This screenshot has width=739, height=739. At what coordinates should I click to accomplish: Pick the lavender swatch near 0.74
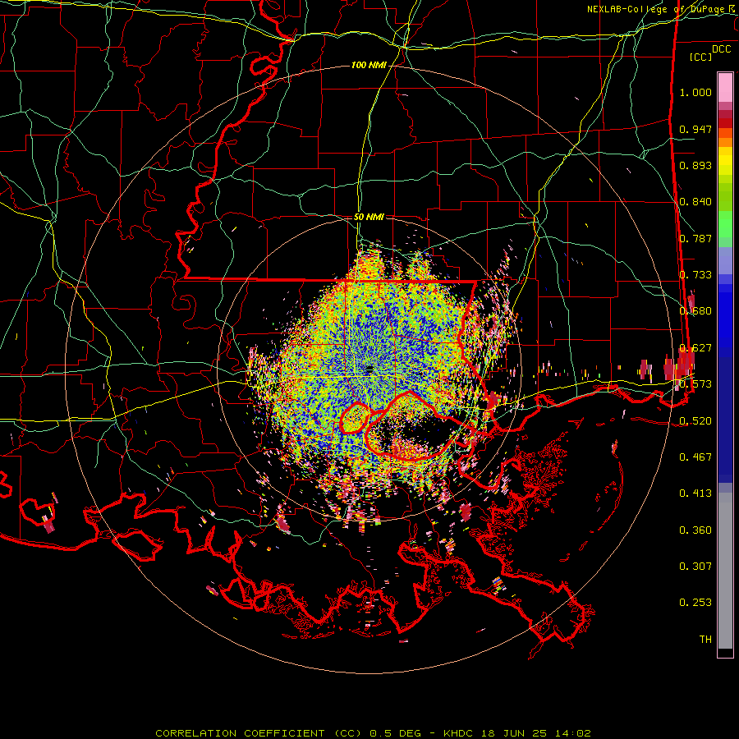[725, 262]
